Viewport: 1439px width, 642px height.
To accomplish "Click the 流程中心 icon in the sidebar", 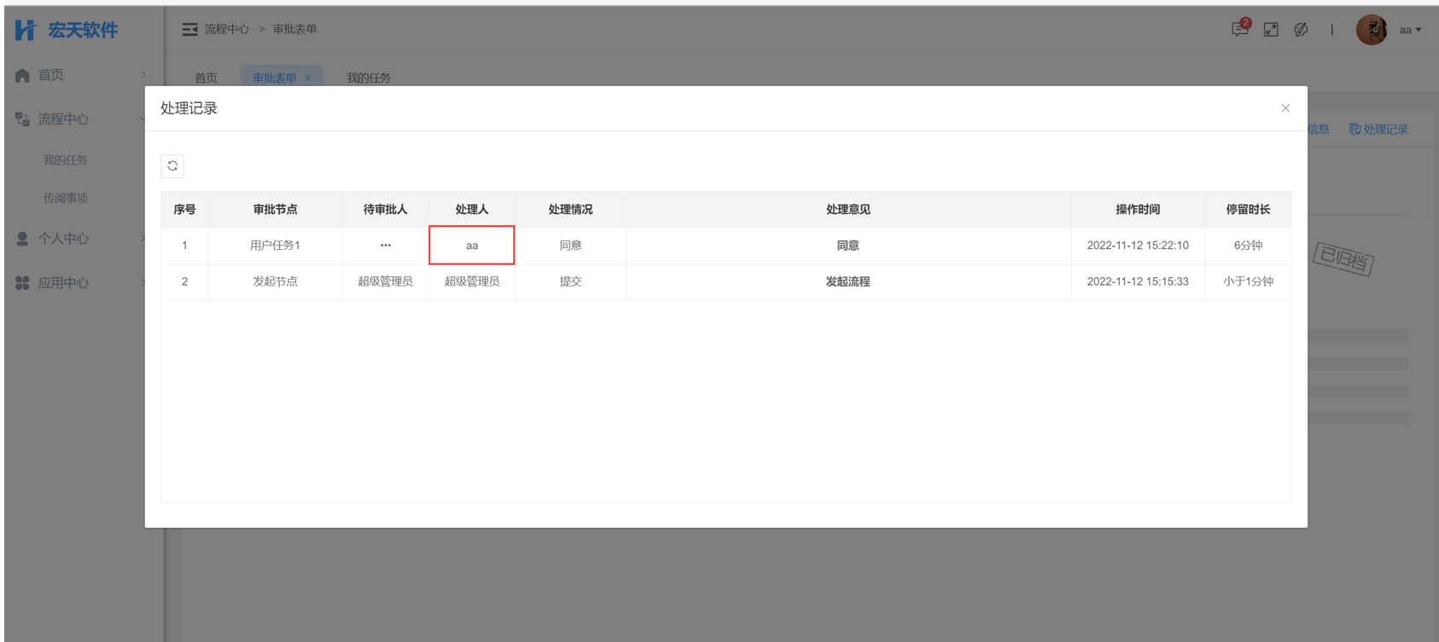I will point(22,119).
